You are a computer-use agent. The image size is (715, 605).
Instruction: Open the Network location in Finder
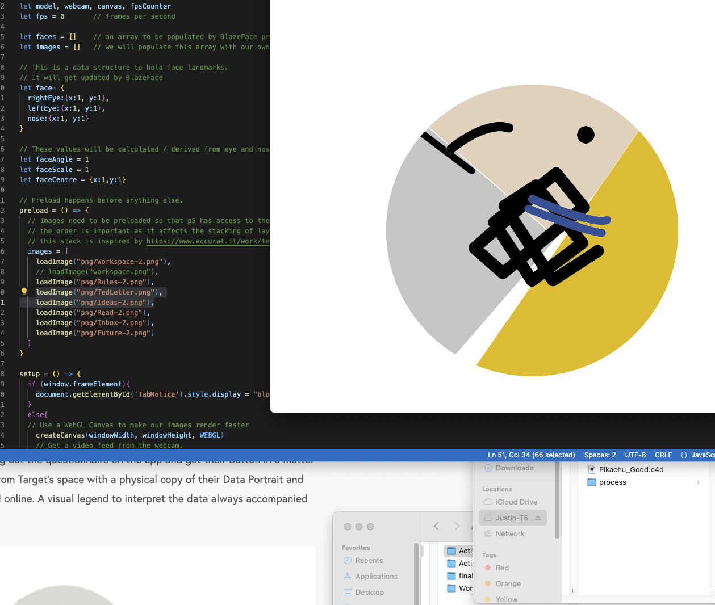[509, 533]
